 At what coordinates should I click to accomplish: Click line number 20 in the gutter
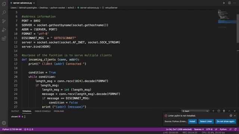(x=16, y=77)
